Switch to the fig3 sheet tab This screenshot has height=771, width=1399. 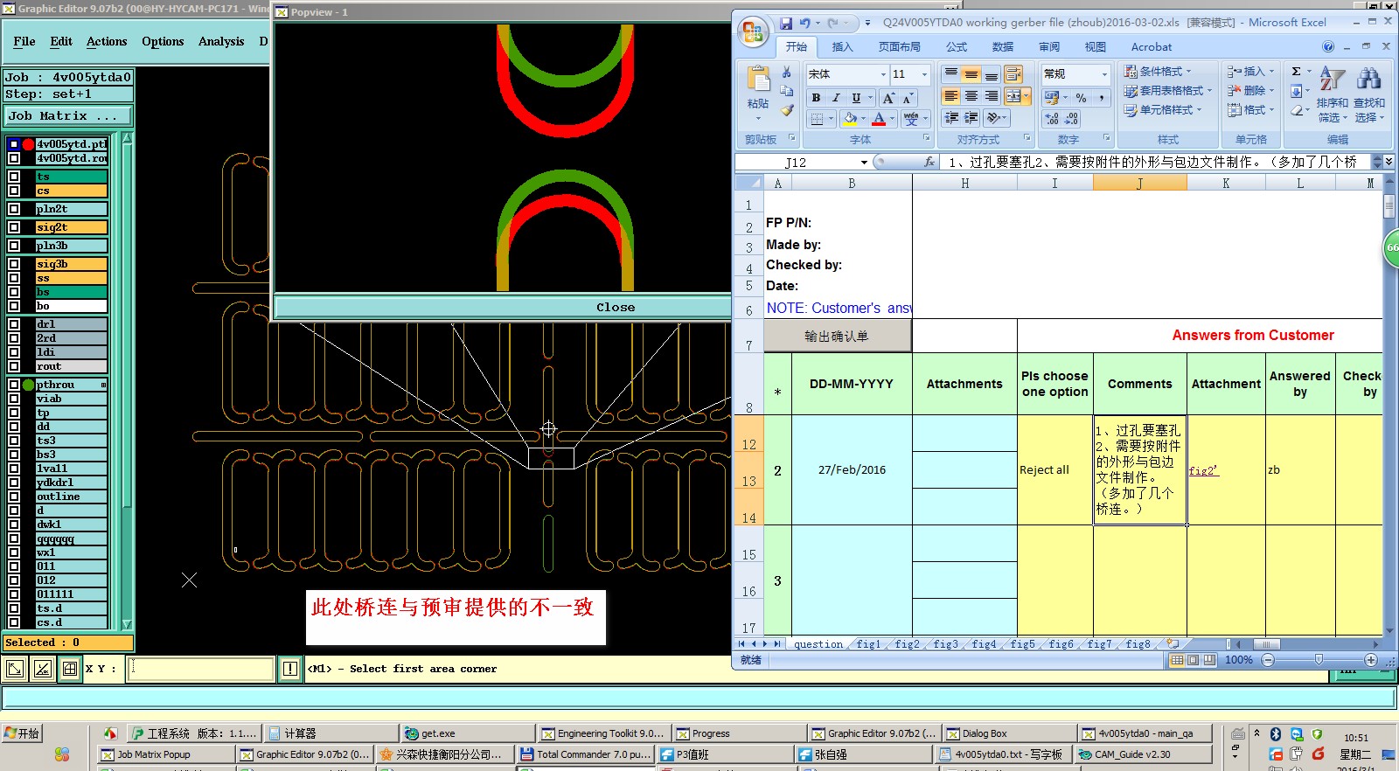pyautogui.click(x=945, y=644)
